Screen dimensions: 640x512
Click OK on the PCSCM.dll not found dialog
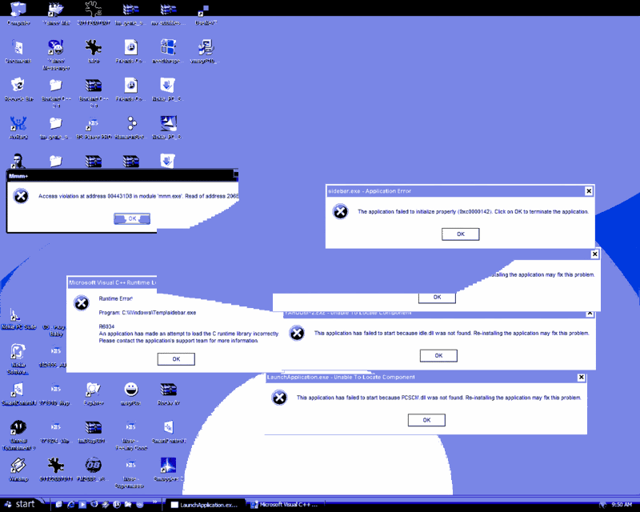click(426, 420)
